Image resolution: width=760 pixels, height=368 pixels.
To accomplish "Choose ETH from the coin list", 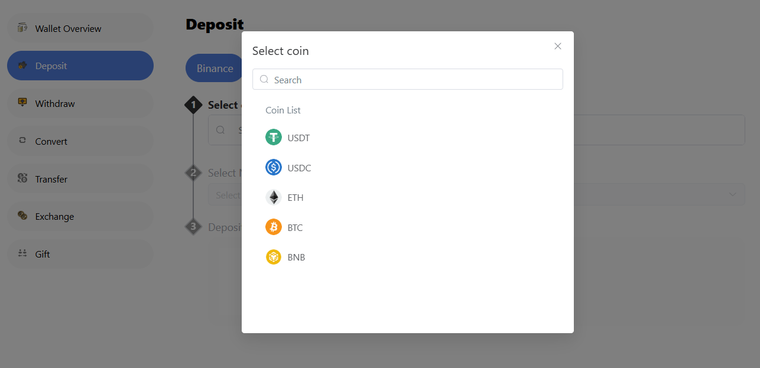I will 295,197.
